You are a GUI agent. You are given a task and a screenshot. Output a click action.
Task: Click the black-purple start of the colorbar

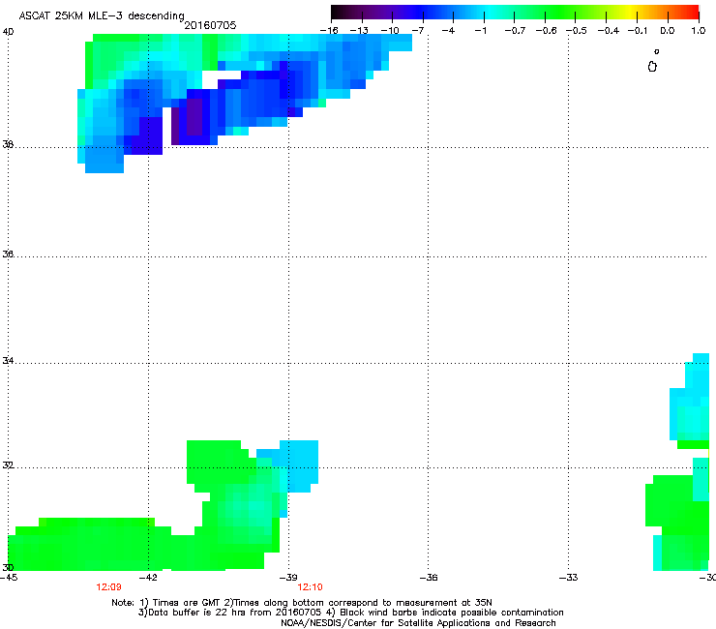[x=343, y=12]
